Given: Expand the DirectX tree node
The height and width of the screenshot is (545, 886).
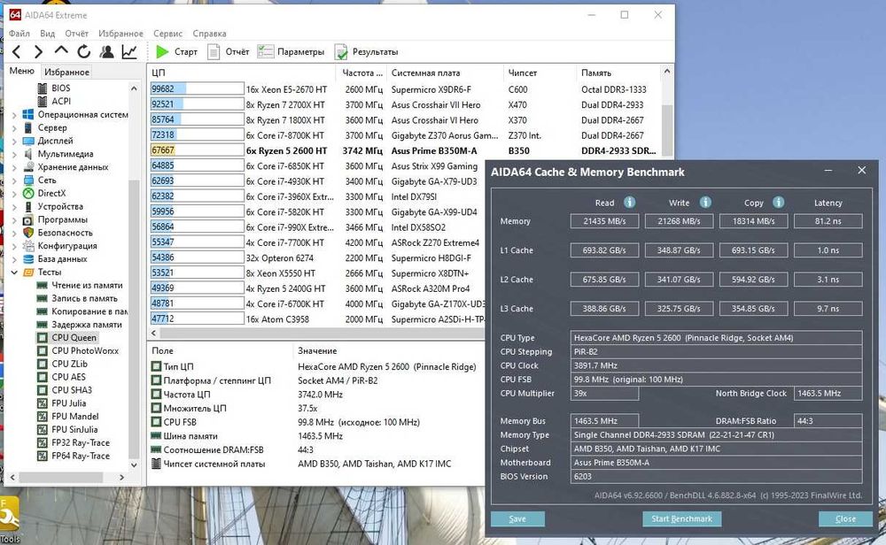Looking at the screenshot, I should (x=14, y=193).
